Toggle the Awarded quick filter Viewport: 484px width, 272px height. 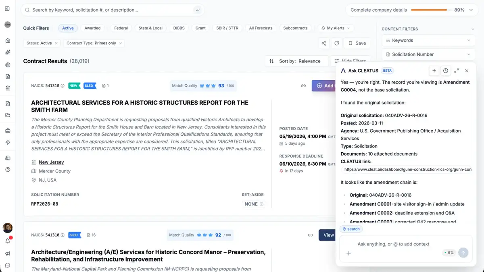[x=92, y=28]
